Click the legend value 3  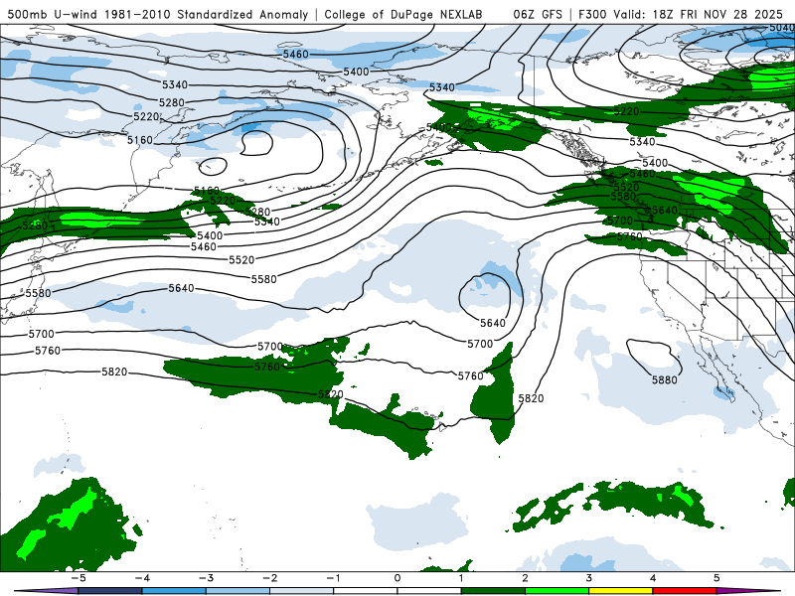(x=588, y=578)
